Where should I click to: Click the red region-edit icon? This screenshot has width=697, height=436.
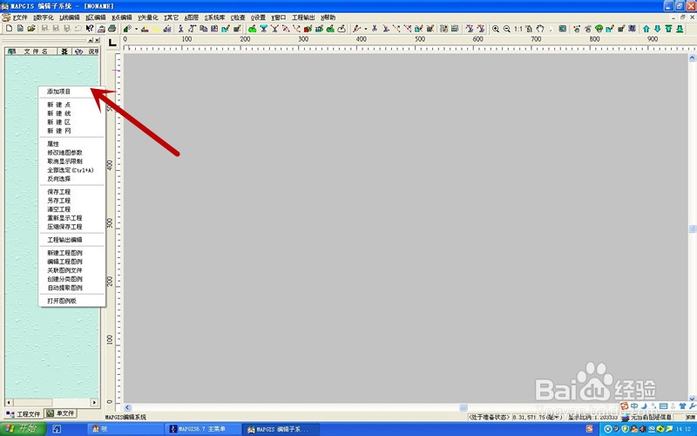308,29
